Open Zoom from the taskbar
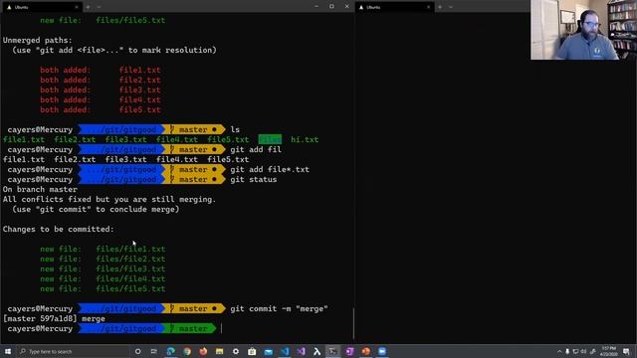 pyautogui.click(x=382, y=351)
